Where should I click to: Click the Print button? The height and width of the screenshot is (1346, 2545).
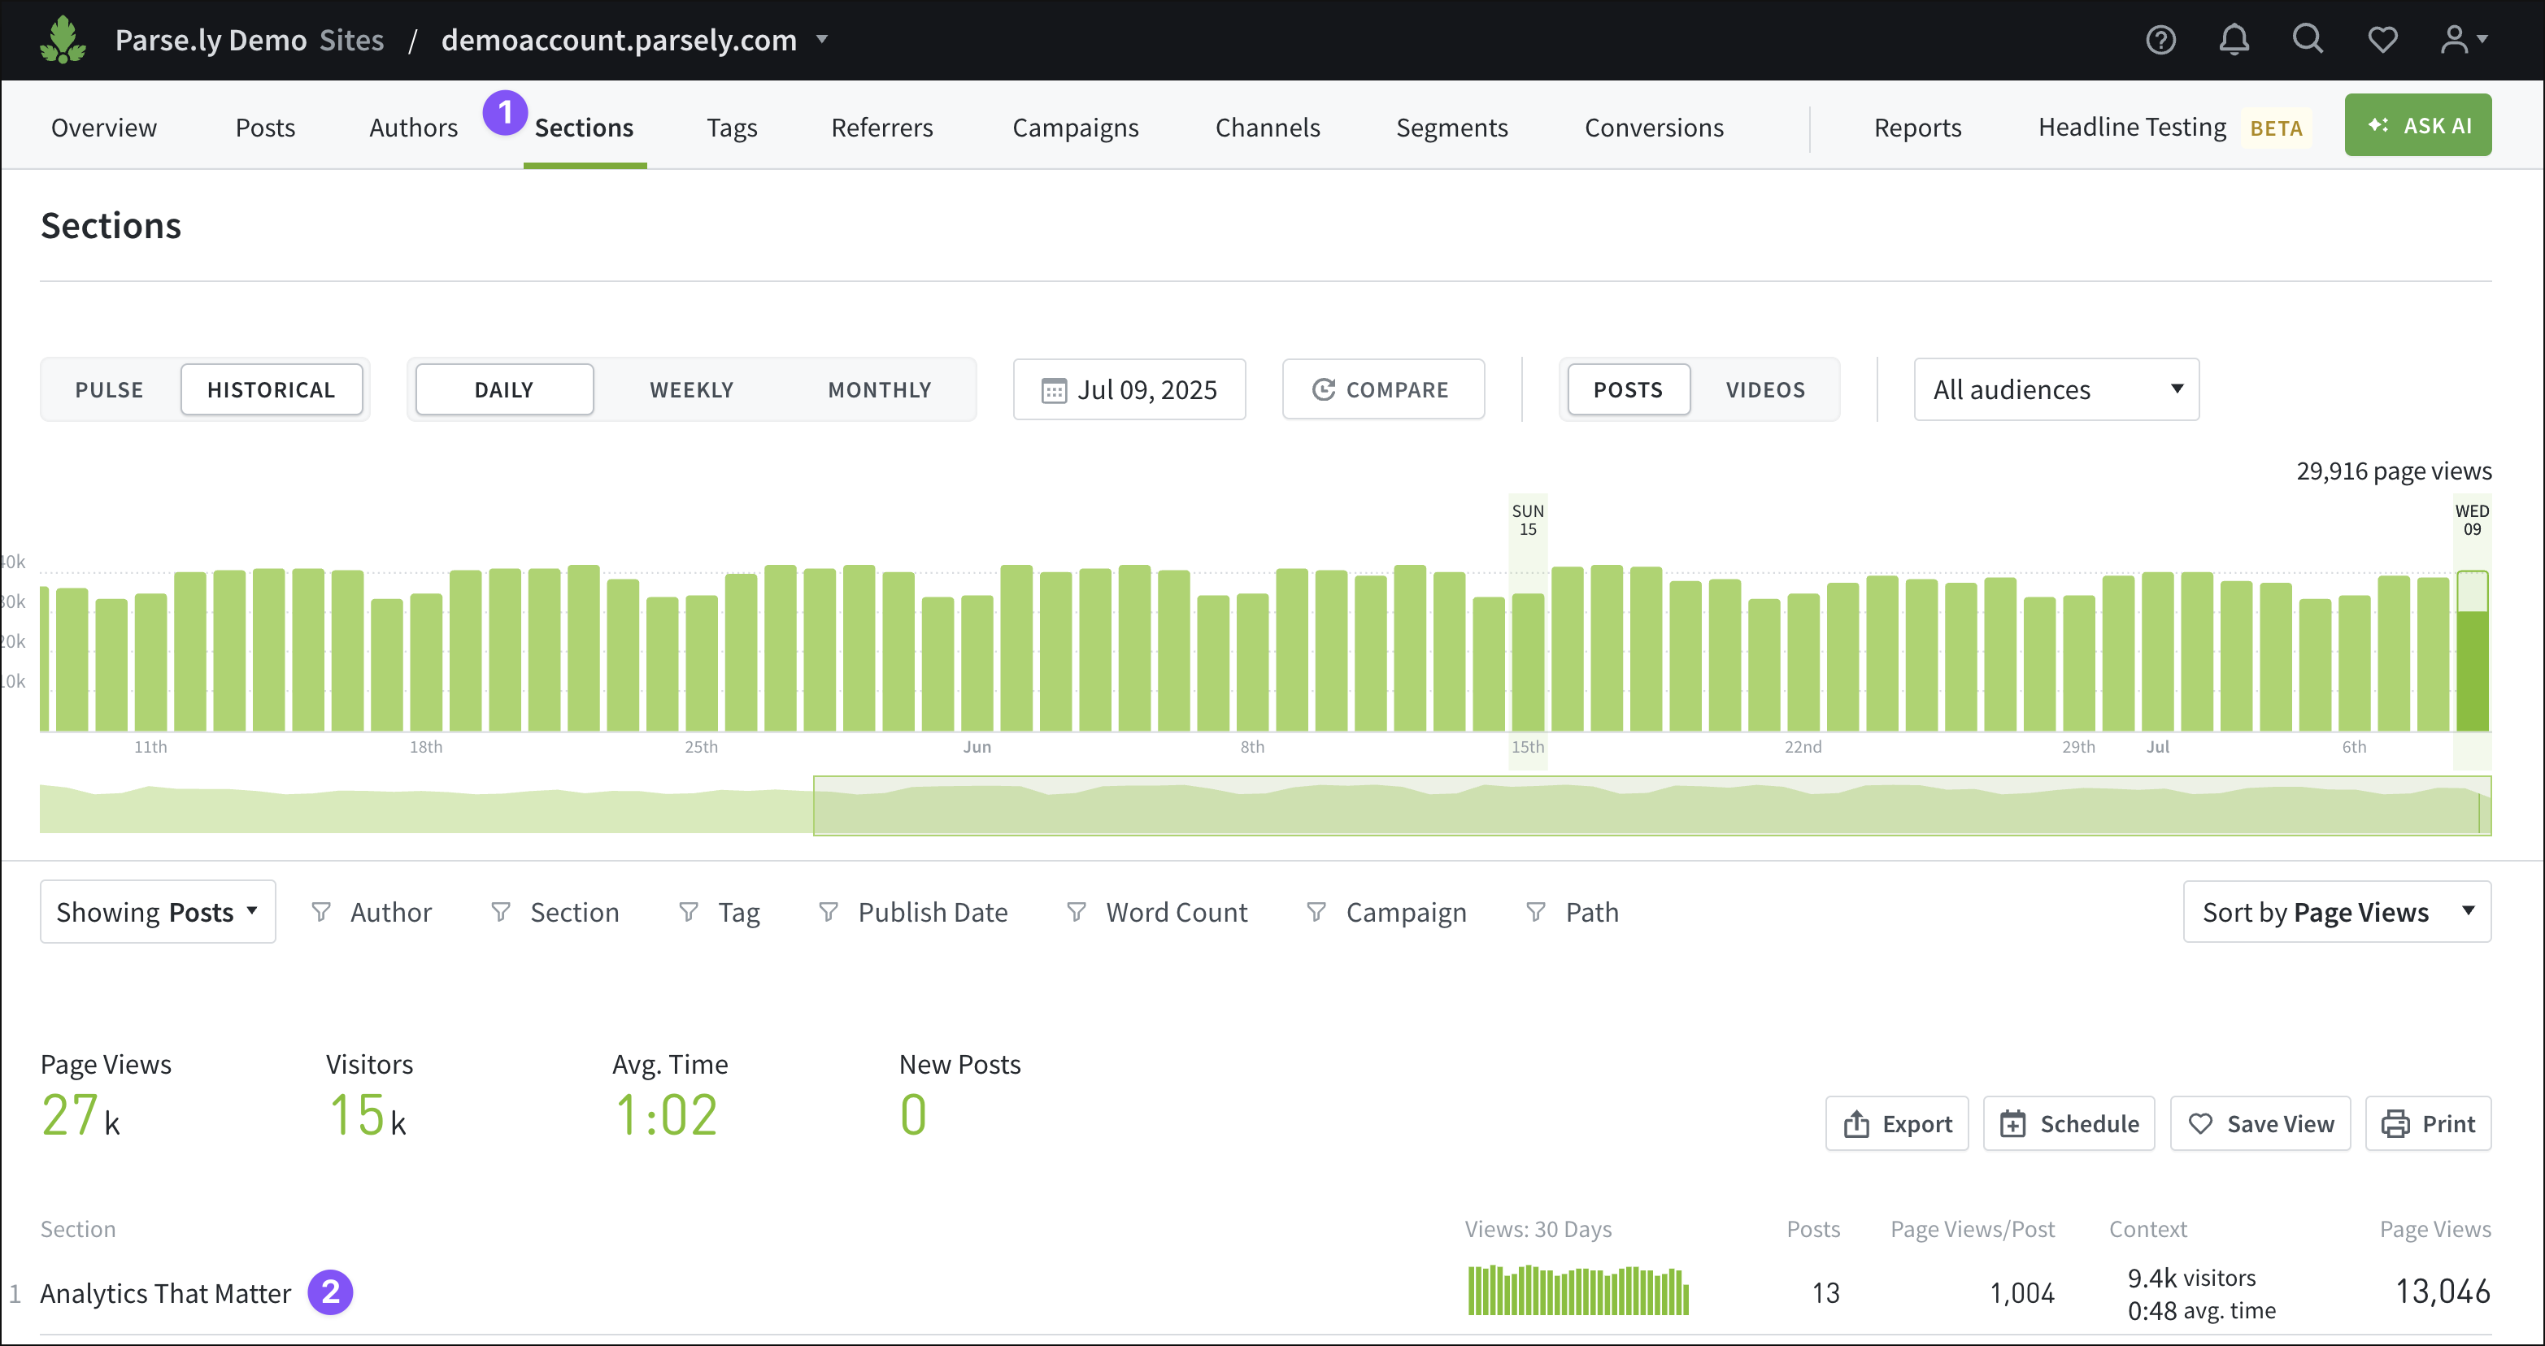[x=2429, y=1124]
